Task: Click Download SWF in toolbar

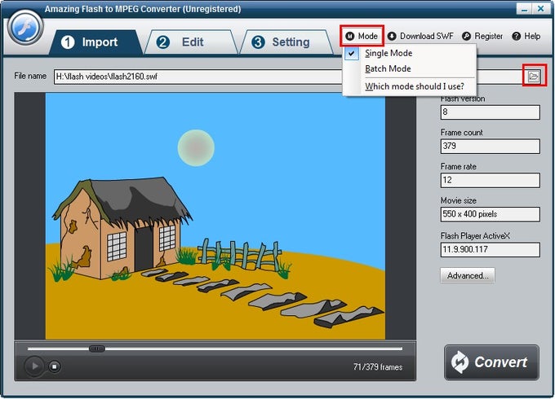Action: coord(420,36)
